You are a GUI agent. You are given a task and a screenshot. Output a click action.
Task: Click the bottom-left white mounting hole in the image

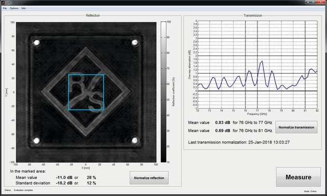pos(37,141)
